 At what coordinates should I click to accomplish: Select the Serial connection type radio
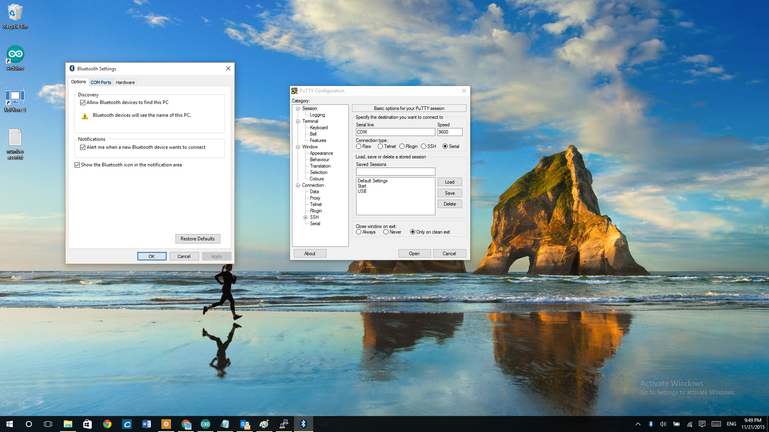pos(445,146)
